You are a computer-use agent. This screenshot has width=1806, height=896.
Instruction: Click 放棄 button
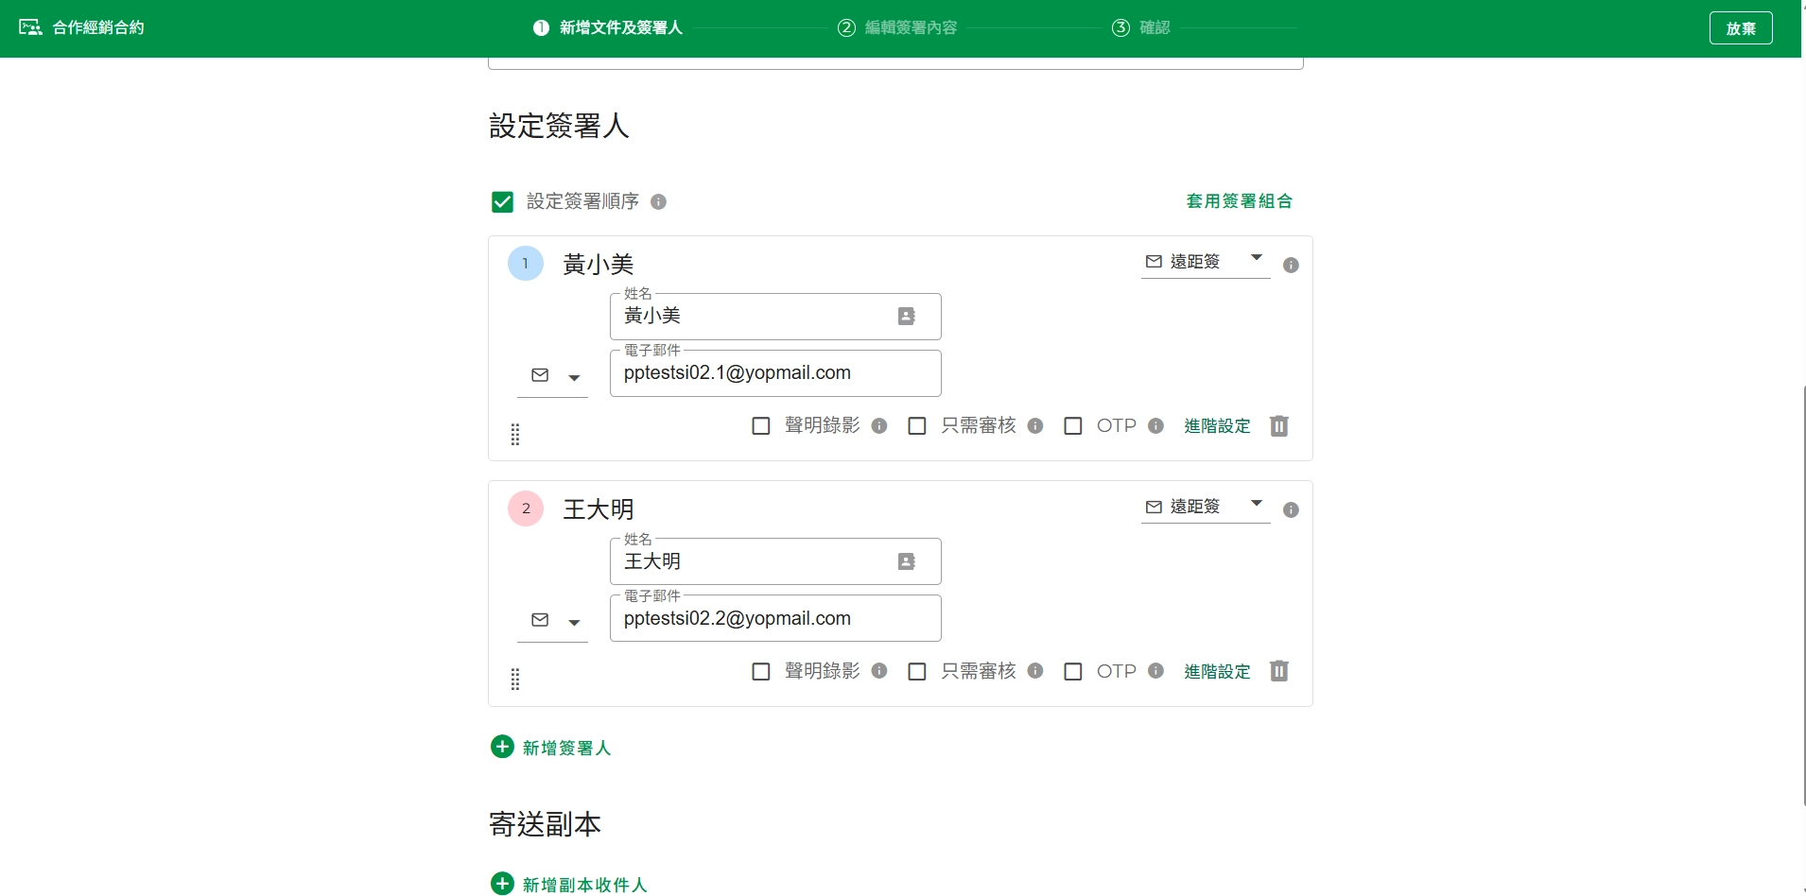[1741, 28]
